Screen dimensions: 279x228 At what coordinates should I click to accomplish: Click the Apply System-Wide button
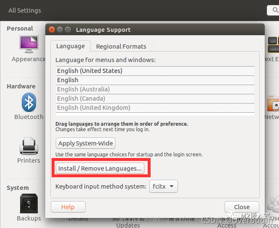pyautogui.click(x=86, y=143)
